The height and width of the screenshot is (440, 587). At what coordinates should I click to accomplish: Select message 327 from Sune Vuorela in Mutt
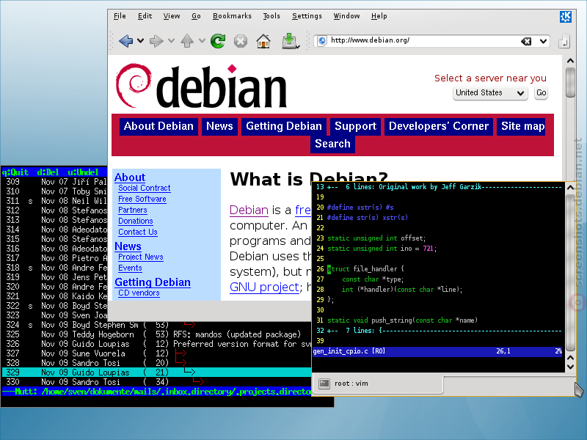pyautogui.click(x=156, y=353)
